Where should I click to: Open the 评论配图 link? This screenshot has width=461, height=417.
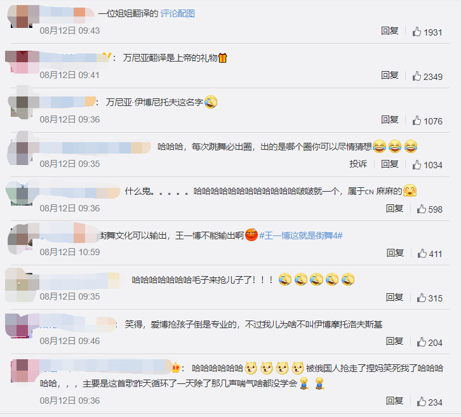coord(178,13)
